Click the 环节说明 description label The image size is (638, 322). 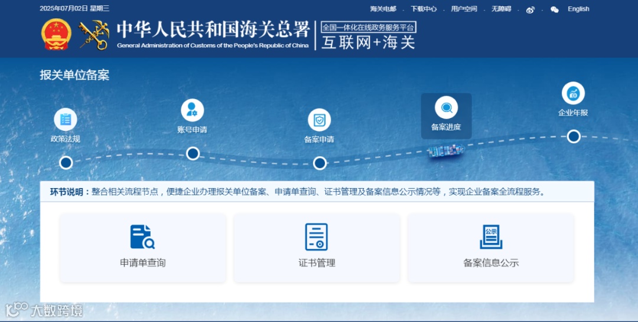point(70,192)
